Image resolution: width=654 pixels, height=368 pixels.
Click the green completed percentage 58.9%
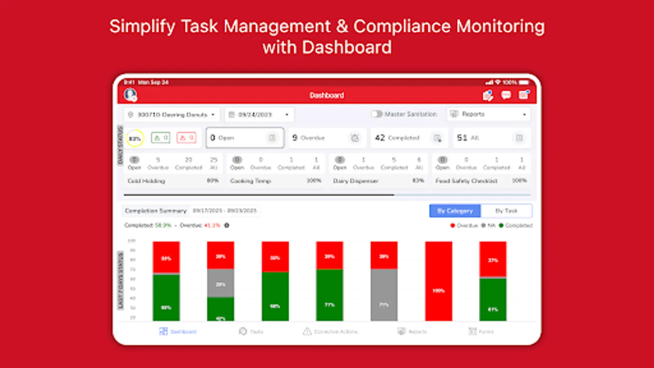[x=163, y=225]
